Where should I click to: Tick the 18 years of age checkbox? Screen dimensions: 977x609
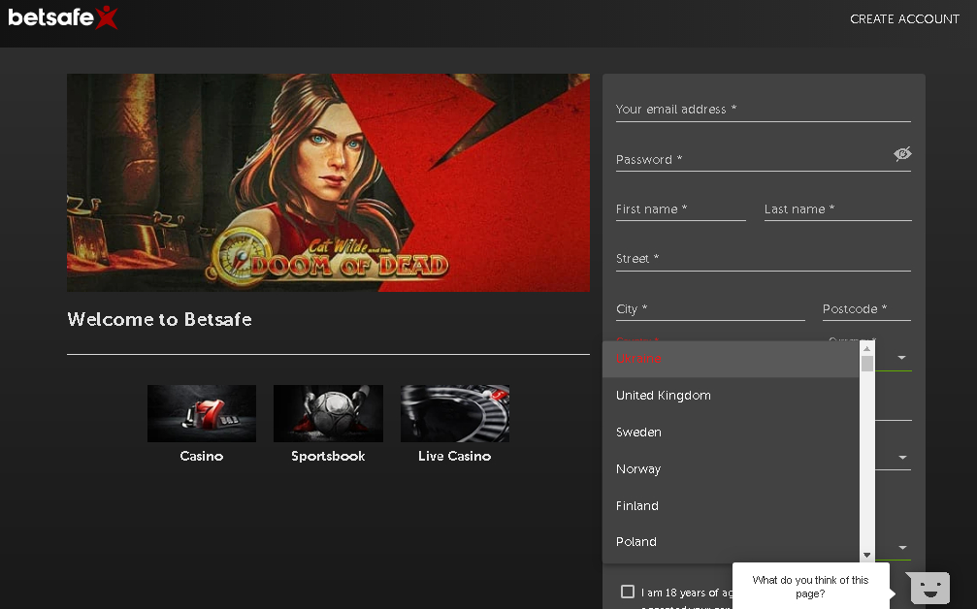tap(628, 592)
